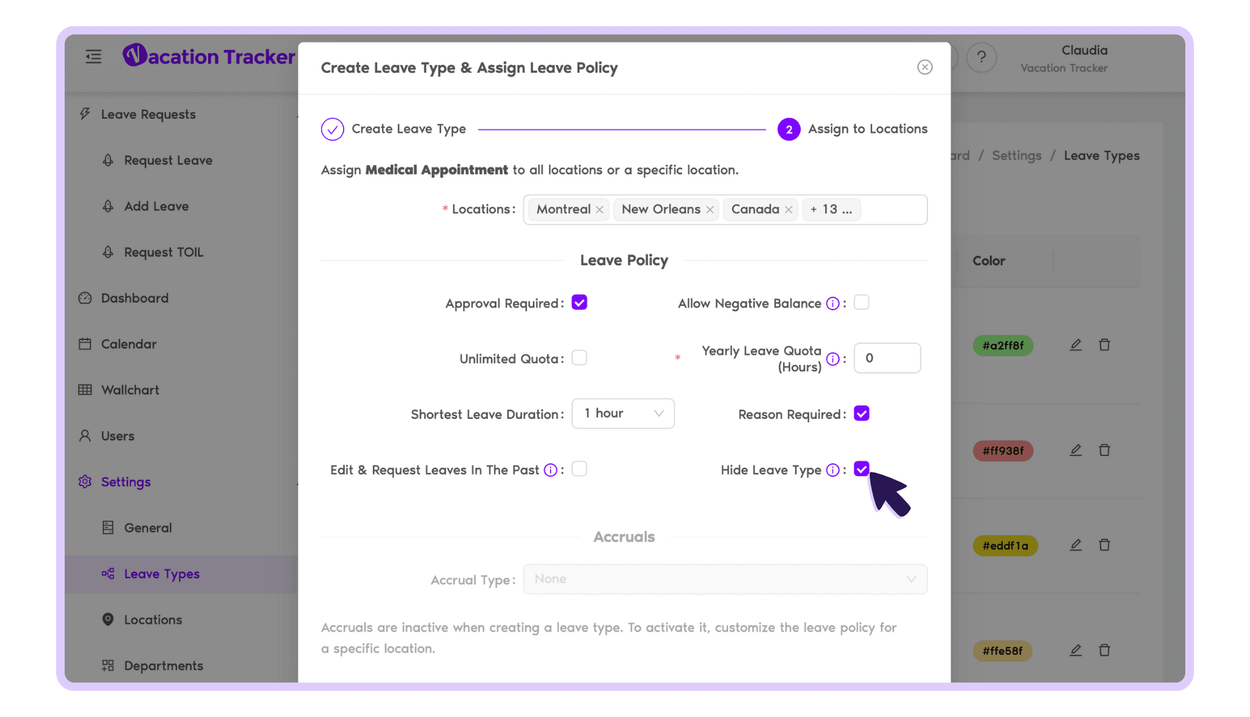This screenshot has height=717, width=1250.
Task: Click the Leave Types menu item
Action: coord(161,572)
